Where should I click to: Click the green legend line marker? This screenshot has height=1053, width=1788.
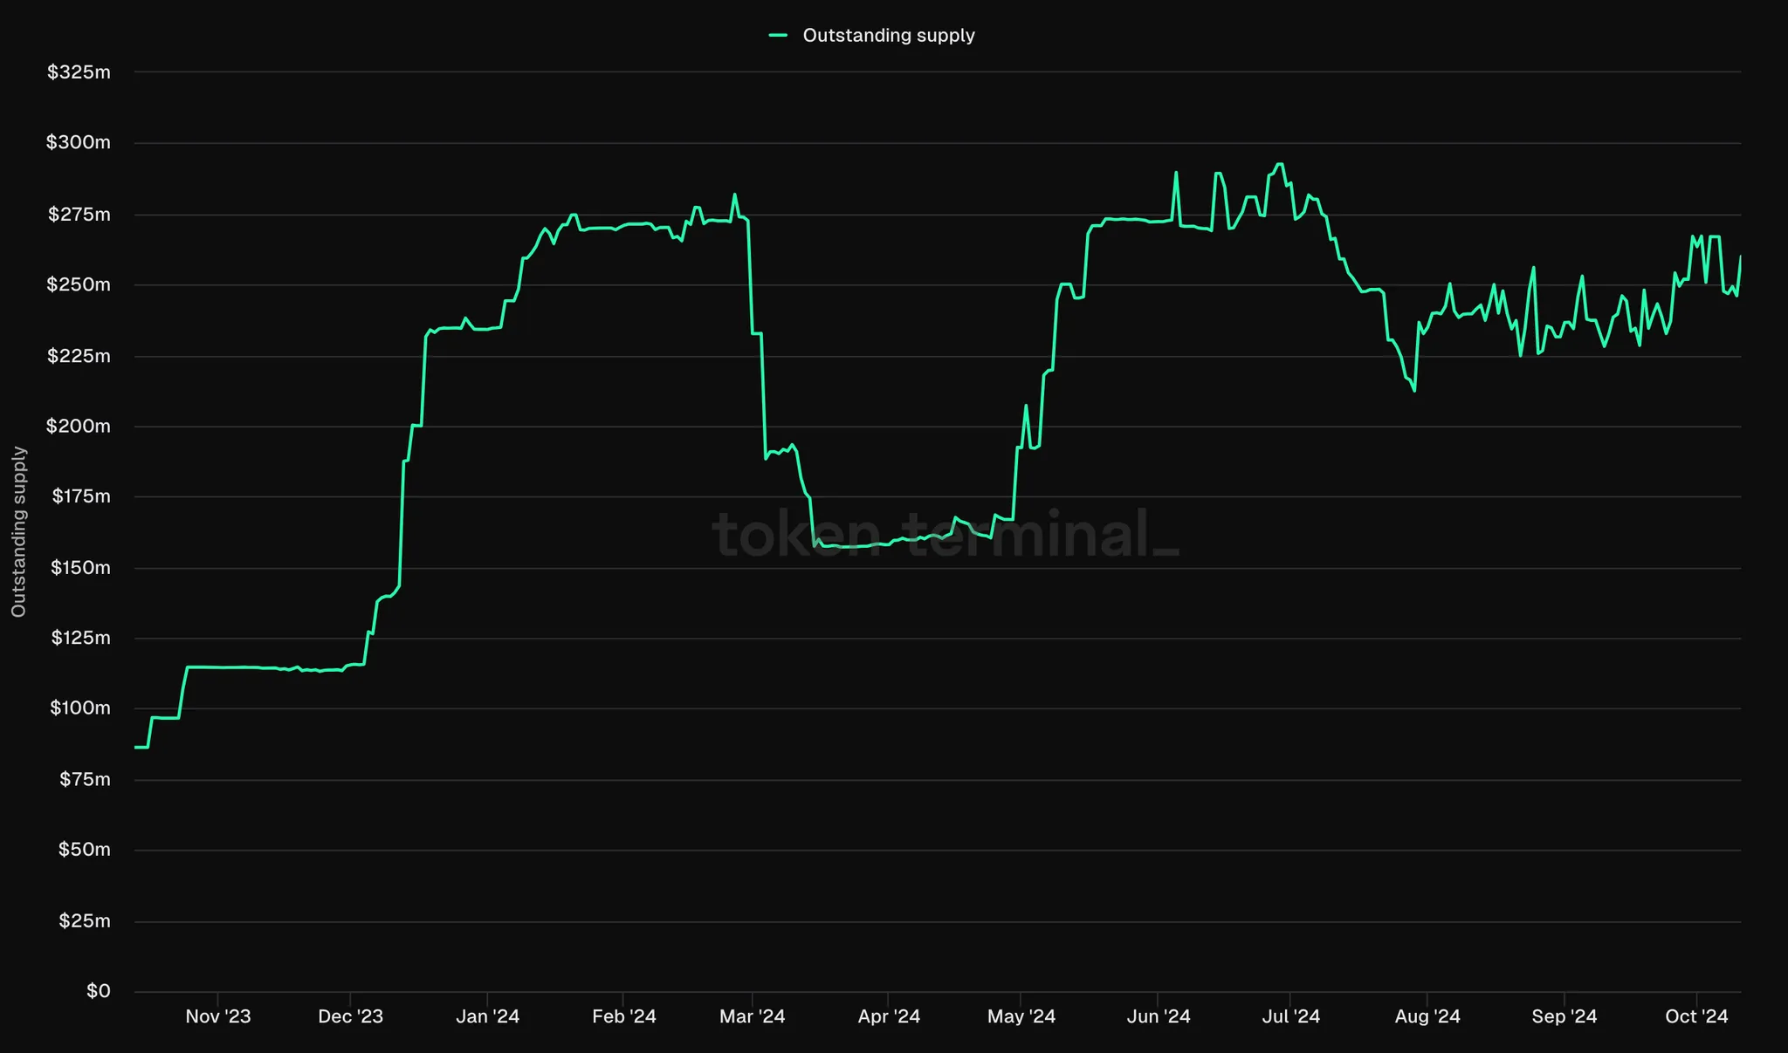click(x=778, y=36)
